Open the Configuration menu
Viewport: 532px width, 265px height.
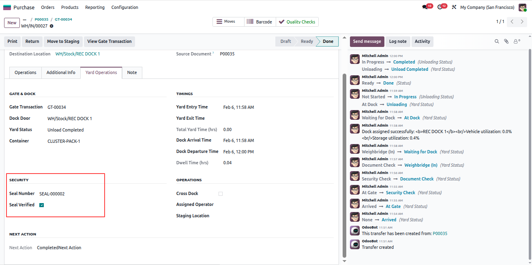click(x=124, y=7)
